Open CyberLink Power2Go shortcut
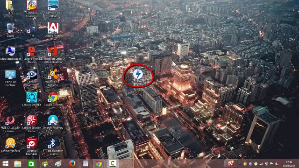This screenshot has width=299, height=168. tap(32, 9)
